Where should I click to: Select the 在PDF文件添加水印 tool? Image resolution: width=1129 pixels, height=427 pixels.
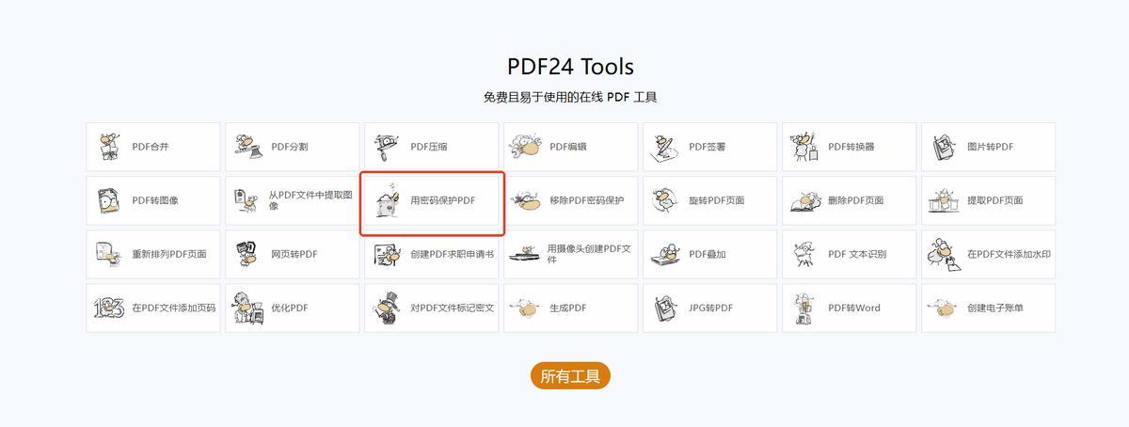click(988, 254)
